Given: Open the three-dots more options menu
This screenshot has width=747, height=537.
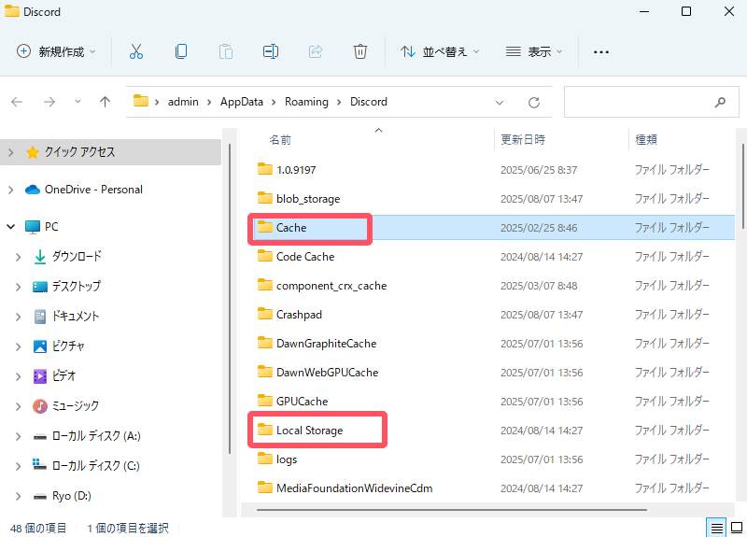Looking at the screenshot, I should tap(601, 52).
